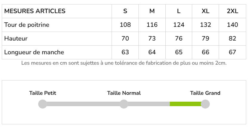Image resolution: width=248 pixels, height=127 pixels.
Task: Click chest value 108 for size S
Action: [125, 25]
